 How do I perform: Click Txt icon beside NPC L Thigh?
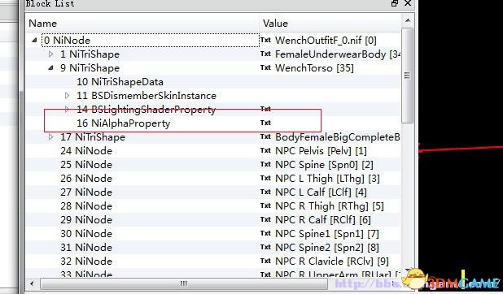tap(265, 178)
